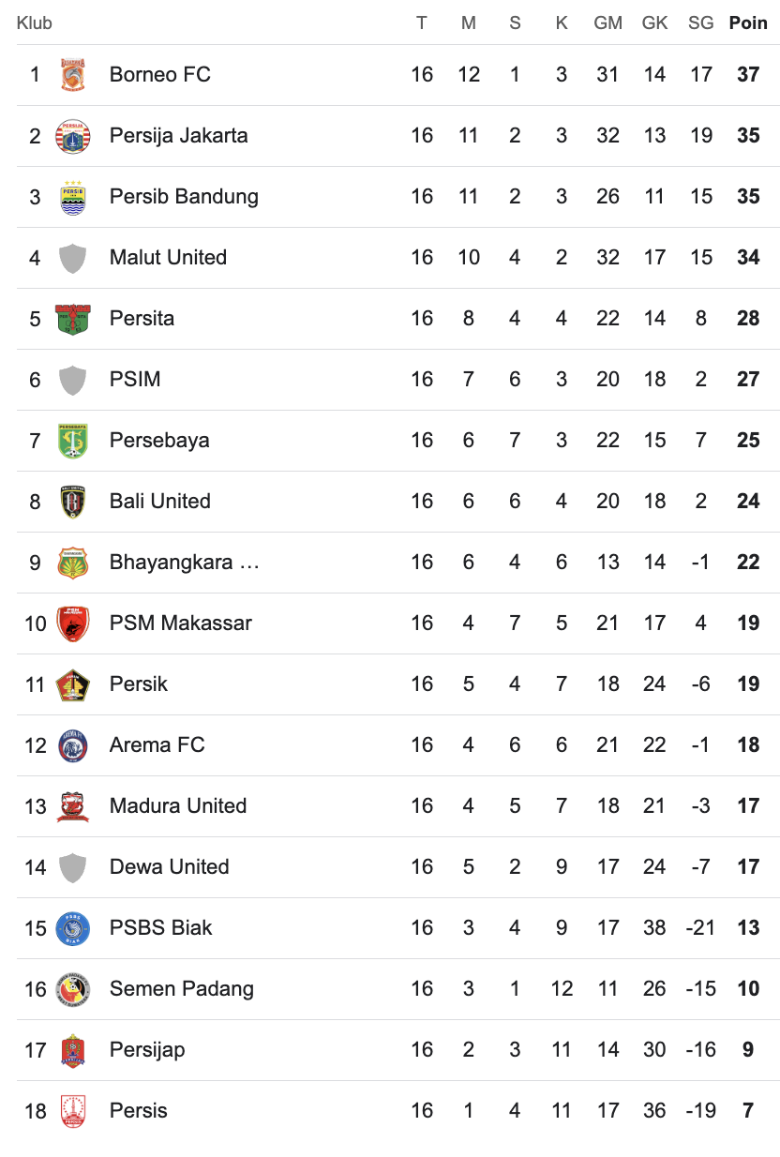Viewport: 780px width, 1157px height.
Task: Click the Borneo FC club logo
Action: pyautogui.click(x=72, y=75)
